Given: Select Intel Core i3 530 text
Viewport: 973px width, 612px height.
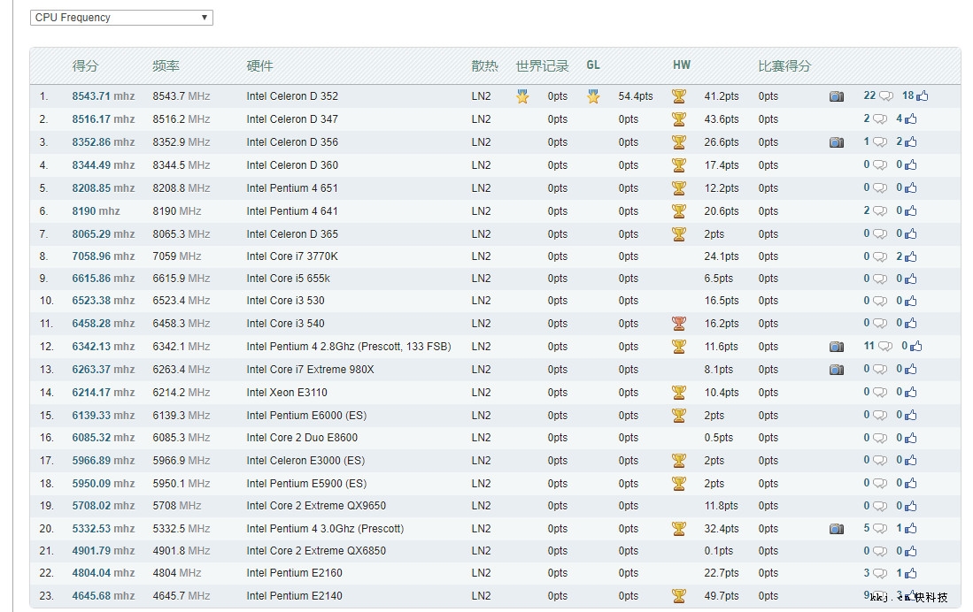Looking at the screenshot, I should (285, 300).
